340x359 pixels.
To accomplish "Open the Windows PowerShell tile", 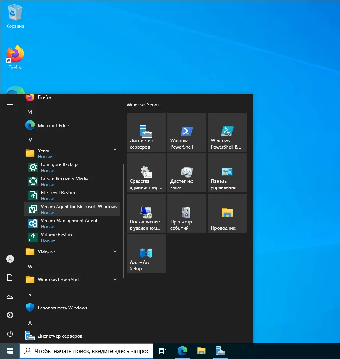I will (187, 132).
